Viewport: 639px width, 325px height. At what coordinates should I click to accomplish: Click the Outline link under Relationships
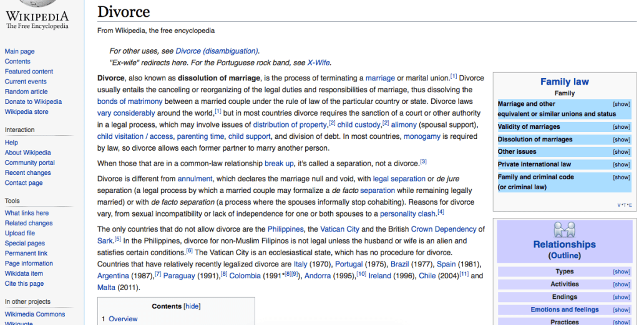pyautogui.click(x=564, y=256)
